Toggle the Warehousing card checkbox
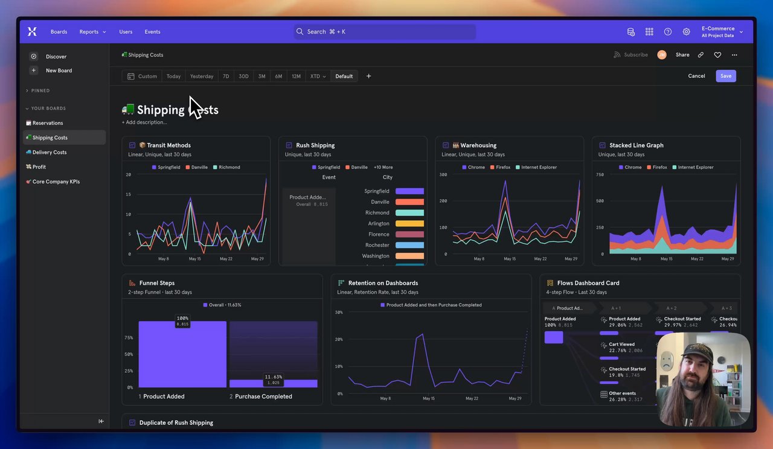773x449 pixels. pyautogui.click(x=446, y=145)
